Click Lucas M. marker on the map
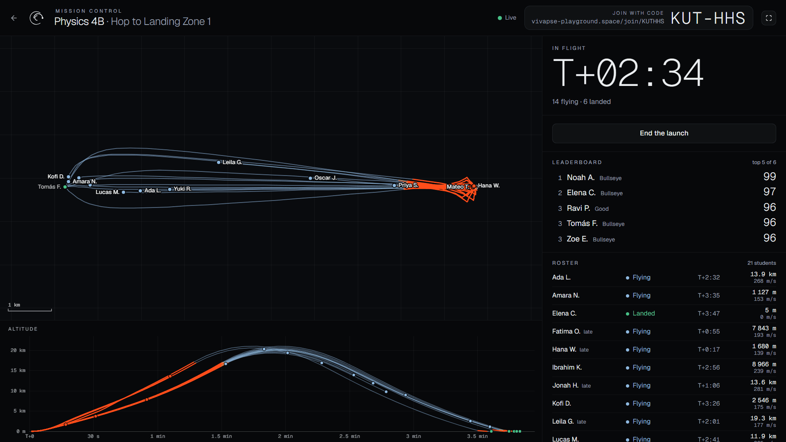This screenshot has width=786, height=442. click(x=123, y=192)
